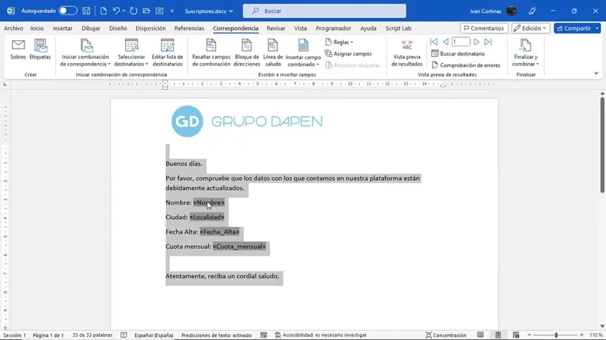The image size is (606, 340).
Task: Open Iniciar combinación de correspondencia menu
Action: click(x=85, y=53)
